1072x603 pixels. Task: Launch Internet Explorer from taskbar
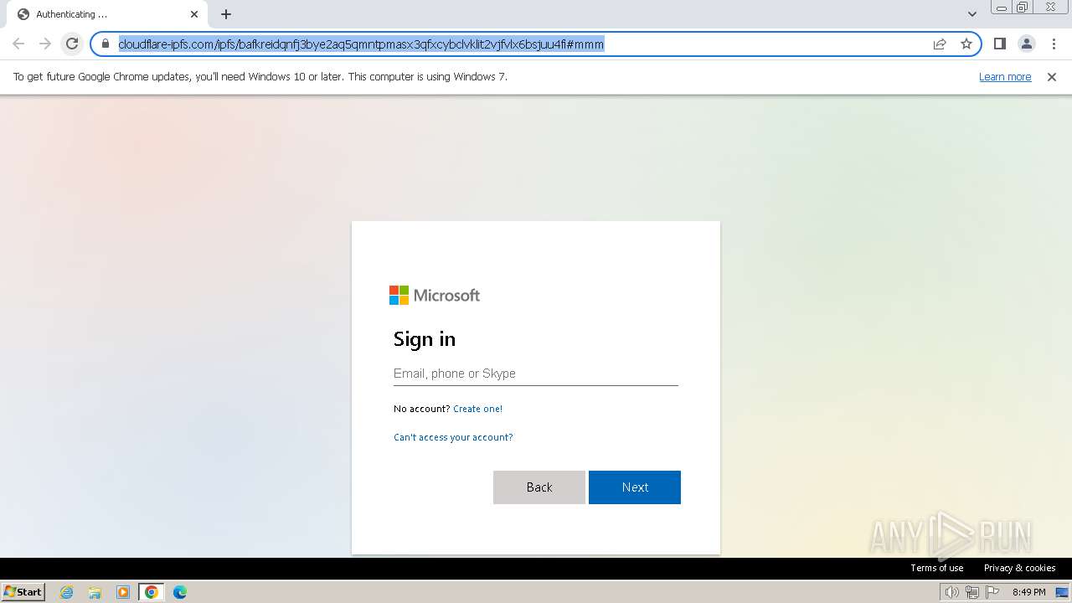pos(67,592)
